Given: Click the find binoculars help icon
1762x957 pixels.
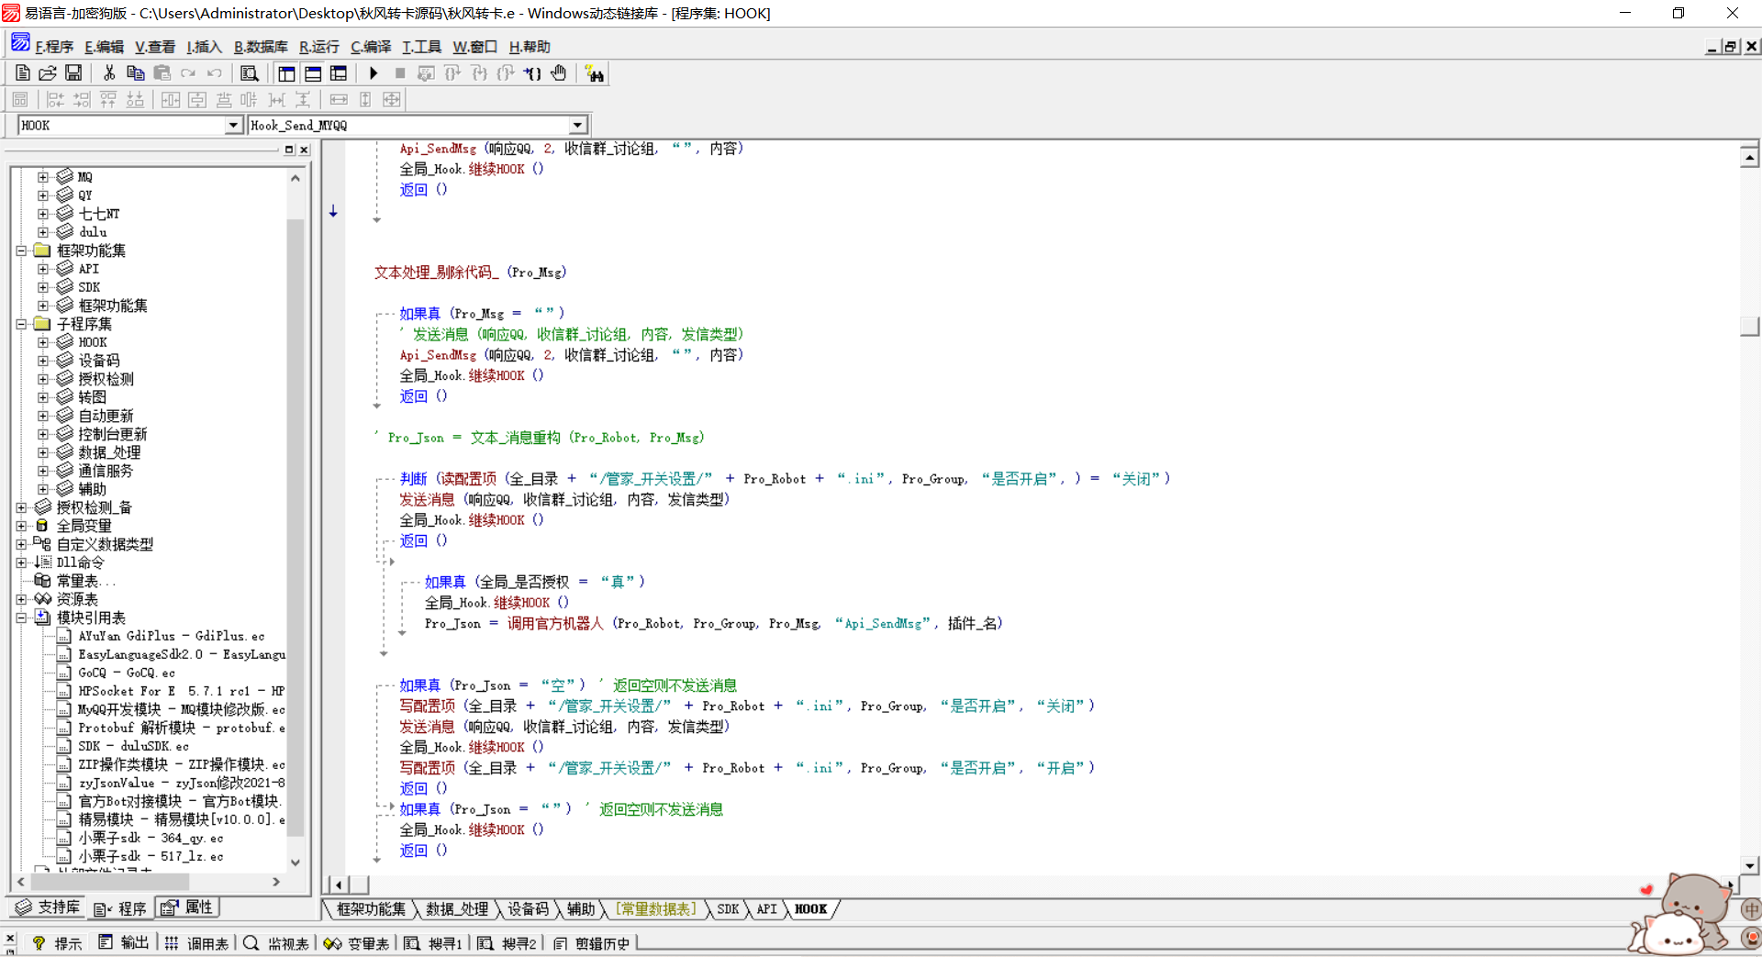Looking at the screenshot, I should pos(595,73).
